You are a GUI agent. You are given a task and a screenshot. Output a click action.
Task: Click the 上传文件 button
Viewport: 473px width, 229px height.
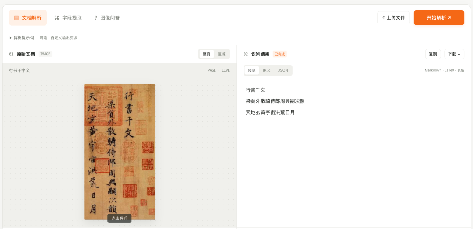pyautogui.click(x=393, y=18)
